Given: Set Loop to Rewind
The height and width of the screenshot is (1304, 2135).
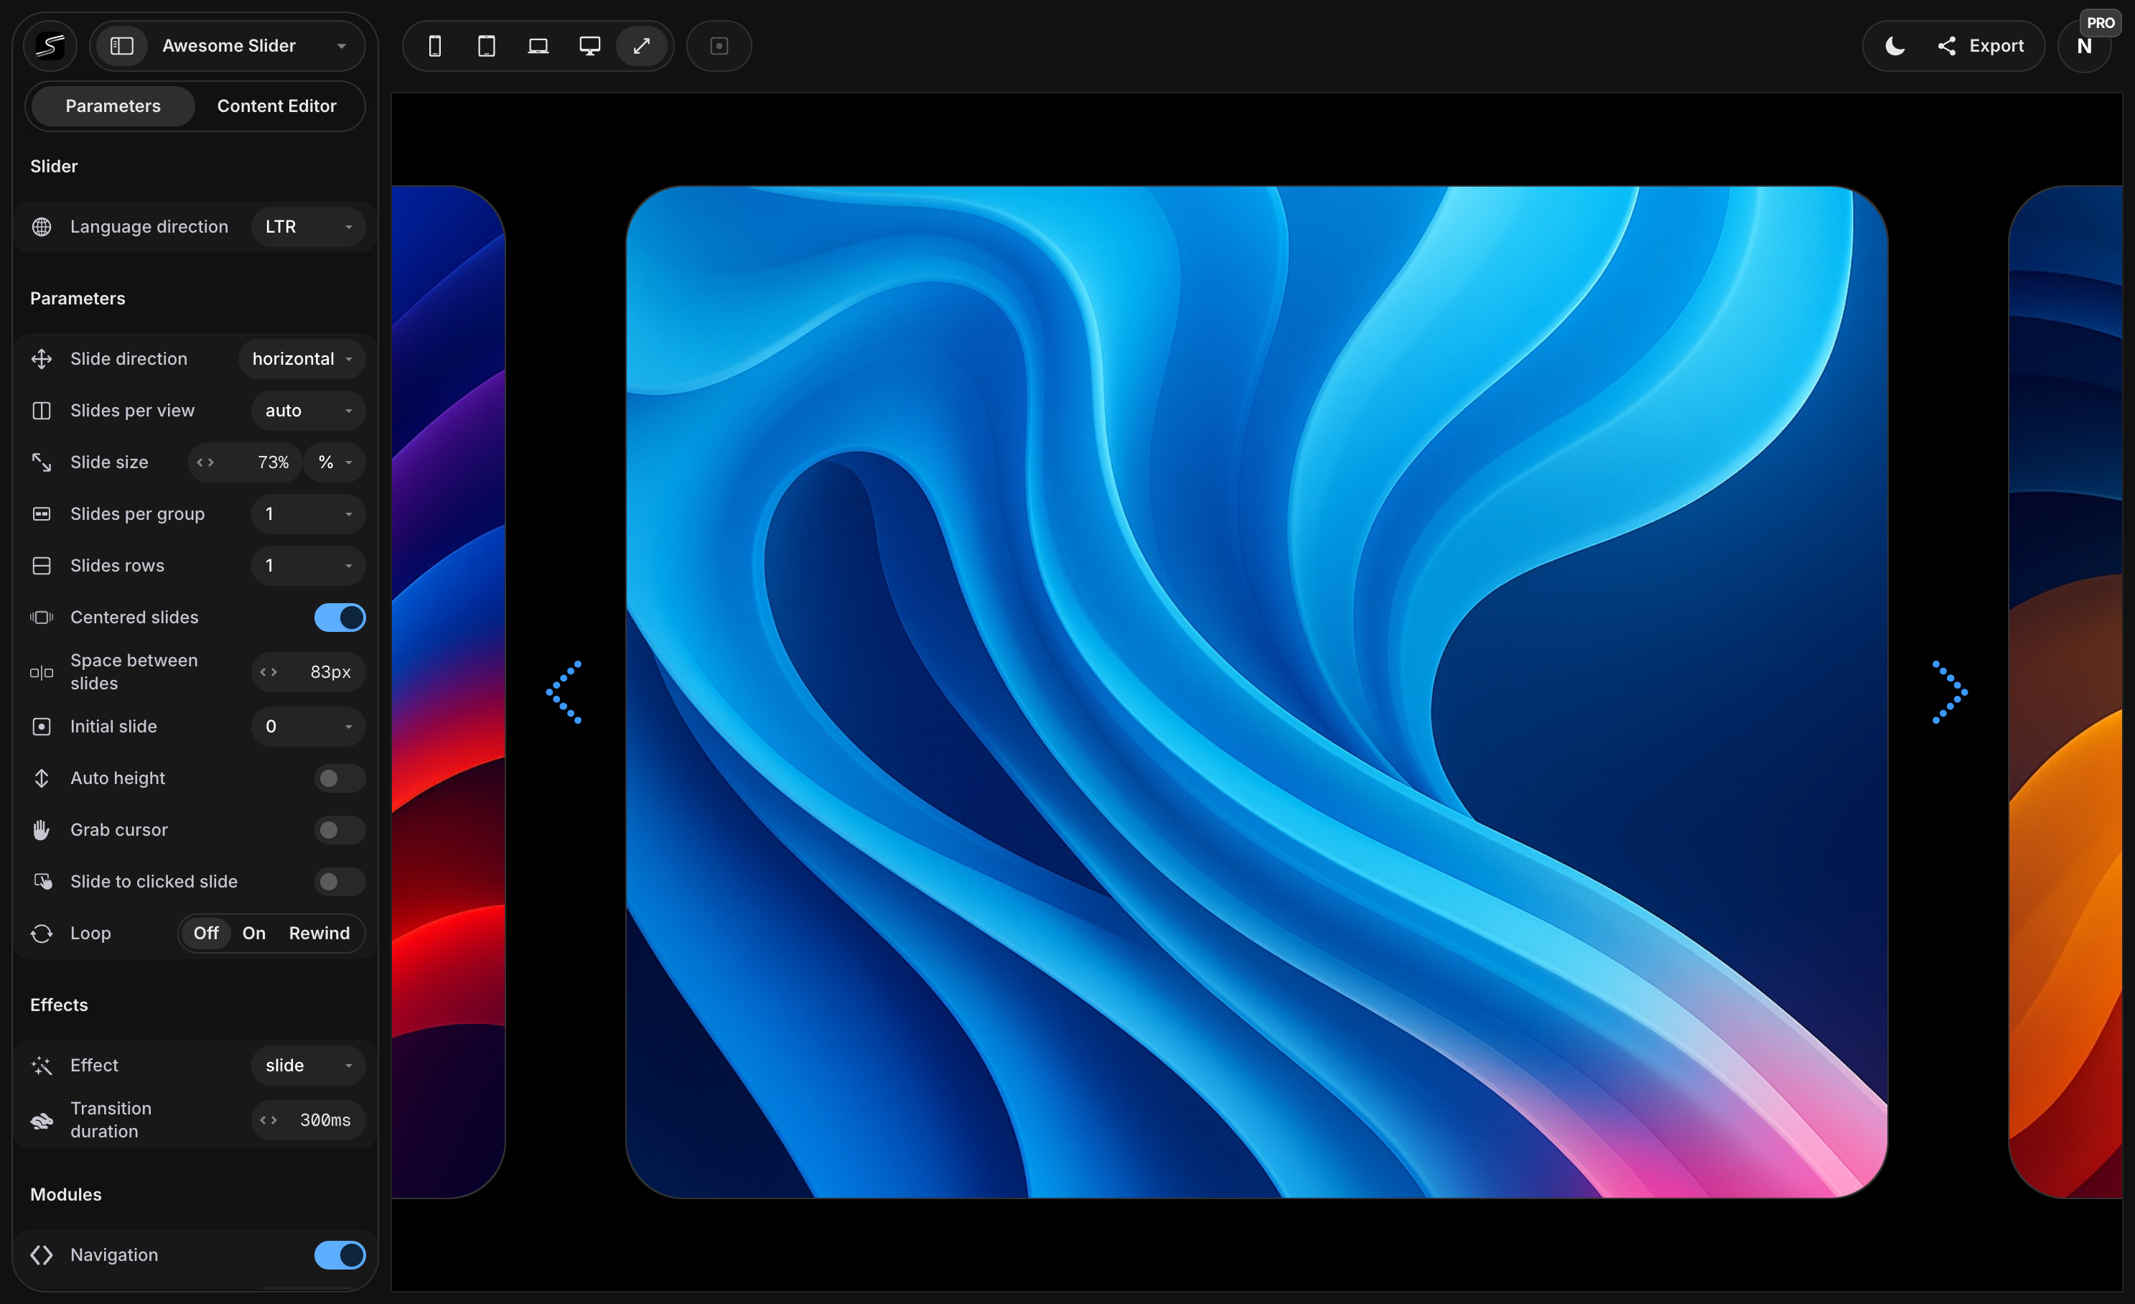Looking at the screenshot, I should (x=319, y=933).
